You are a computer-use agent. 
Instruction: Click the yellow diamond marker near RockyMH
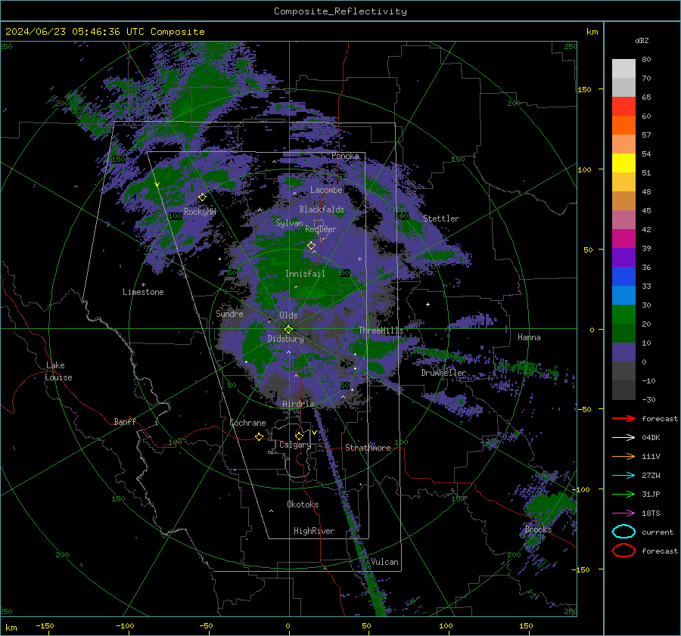[x=202, y=197]
